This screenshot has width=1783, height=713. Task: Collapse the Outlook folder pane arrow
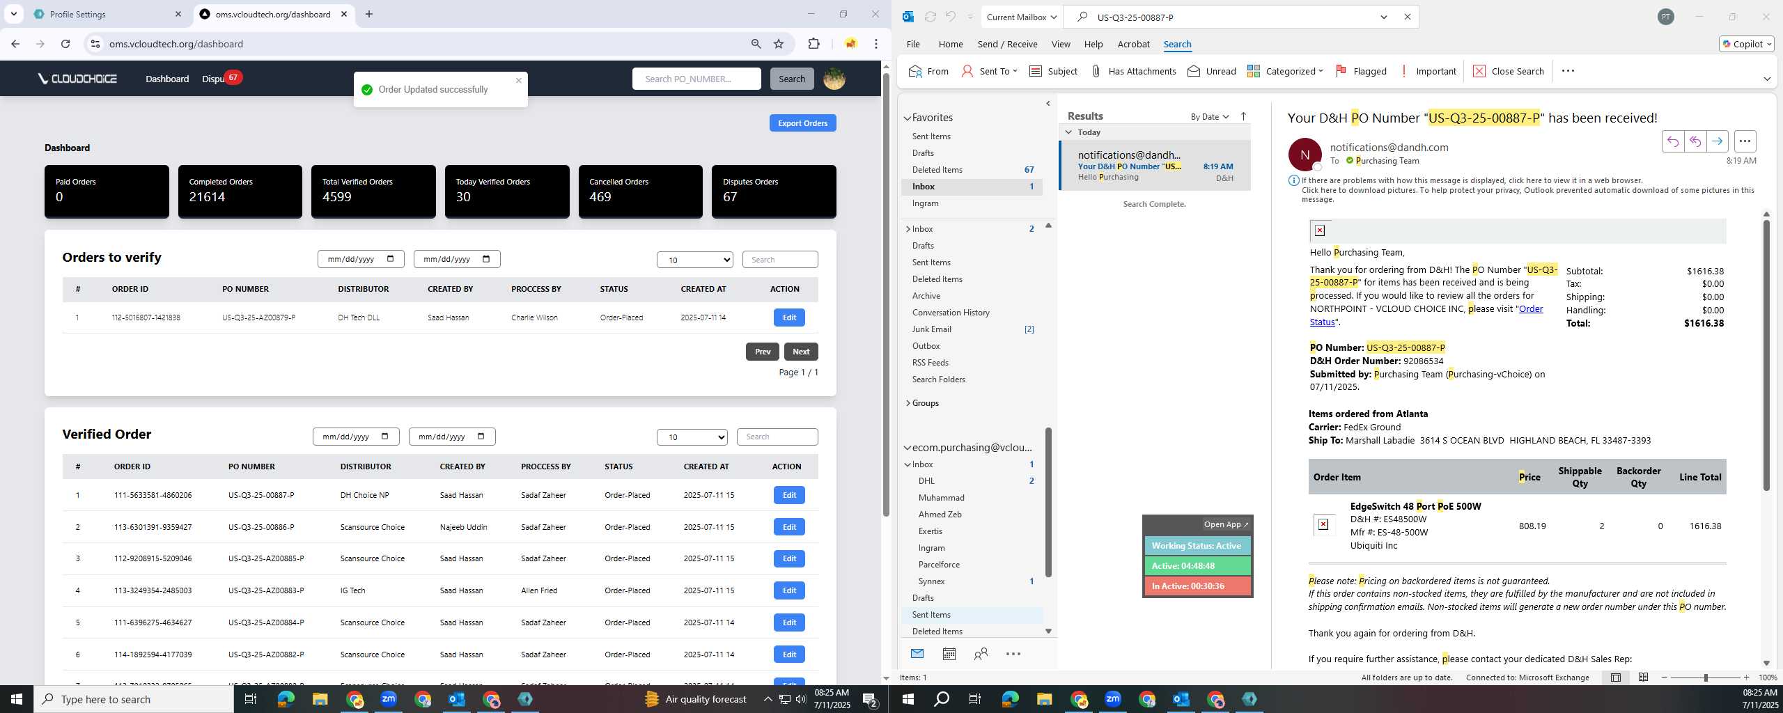click(1048, 104)
